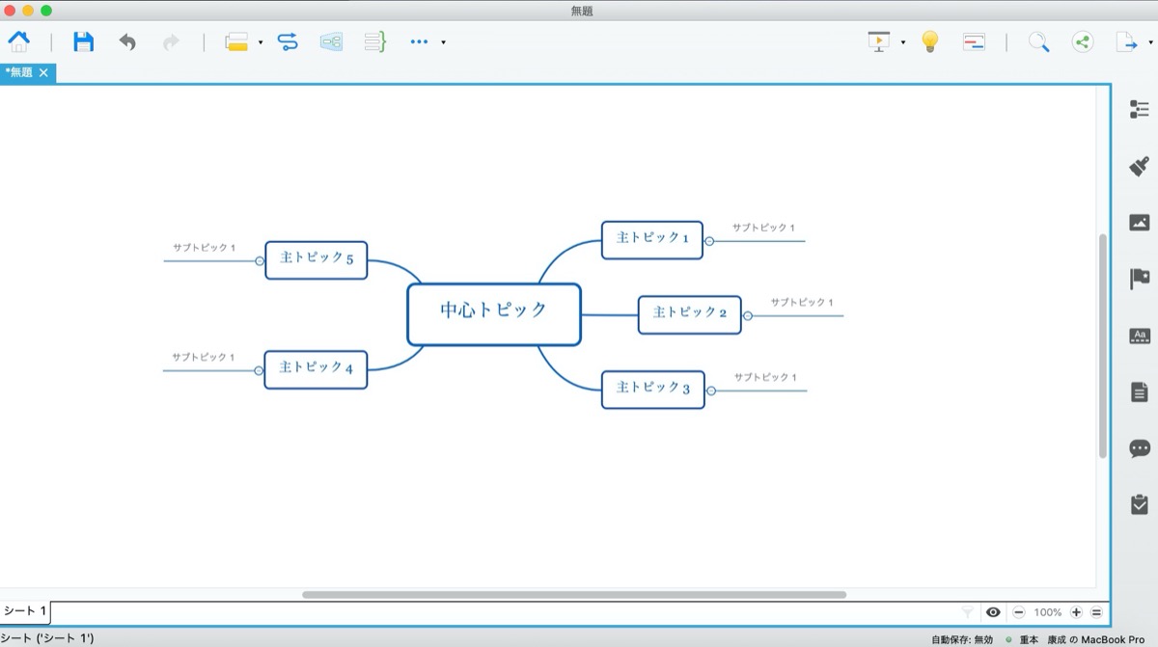1158x647 pixels.
Task: Go to the Home screen icon
Action: tap(18, 41)
